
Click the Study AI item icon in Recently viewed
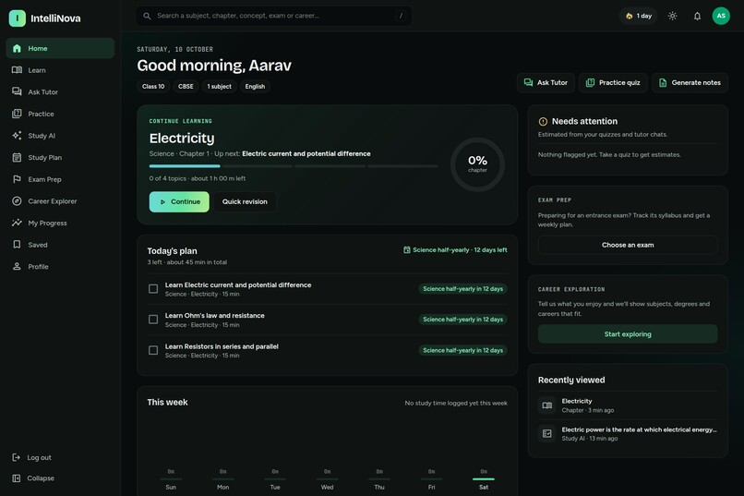point(547,434)
